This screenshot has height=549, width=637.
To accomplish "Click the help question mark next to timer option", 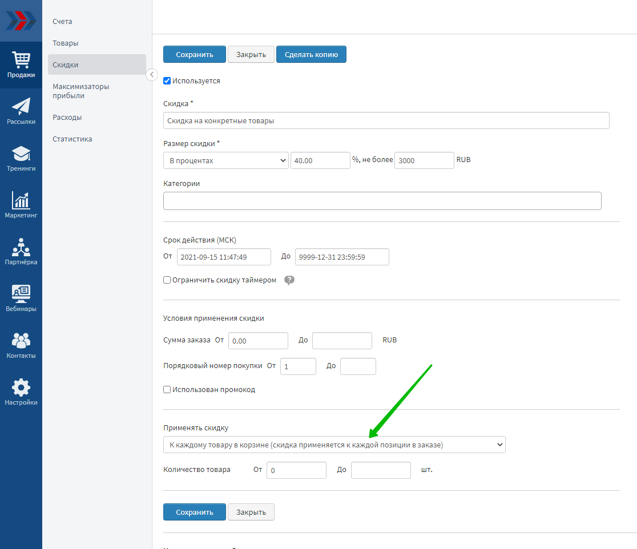I will point(289,280).
